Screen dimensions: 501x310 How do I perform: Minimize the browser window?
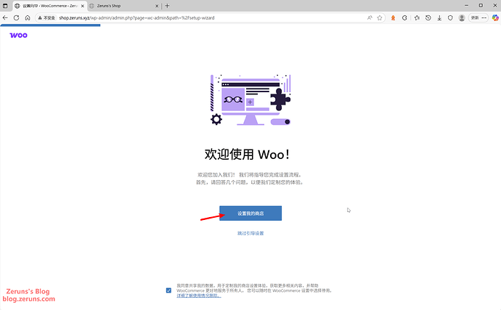point(466,5)
